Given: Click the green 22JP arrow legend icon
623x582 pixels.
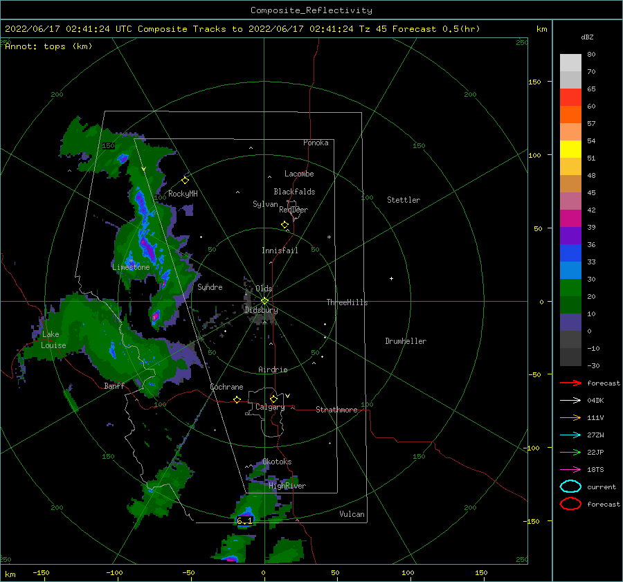Looking at the screenshot, I should pyautogui.click(x=570, y=452).
